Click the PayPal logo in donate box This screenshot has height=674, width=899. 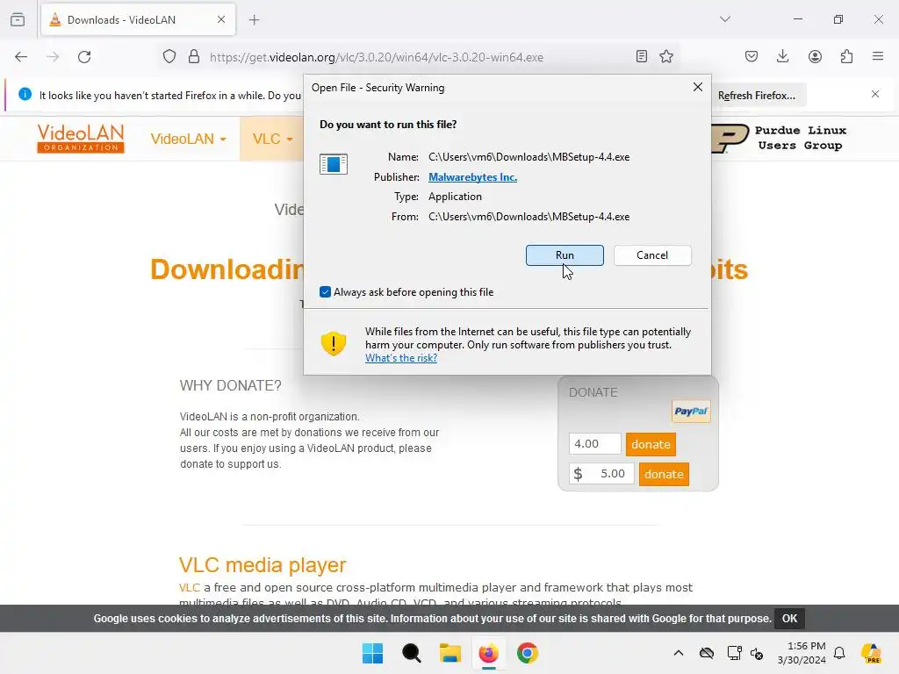pyautogui.click(x=691, y=411)
